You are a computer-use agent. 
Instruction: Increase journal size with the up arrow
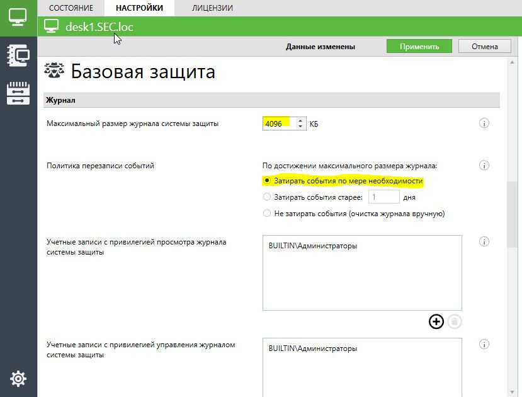300,120
